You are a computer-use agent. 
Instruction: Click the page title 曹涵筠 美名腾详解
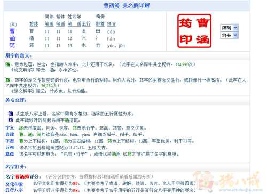(x=127, y=6)
